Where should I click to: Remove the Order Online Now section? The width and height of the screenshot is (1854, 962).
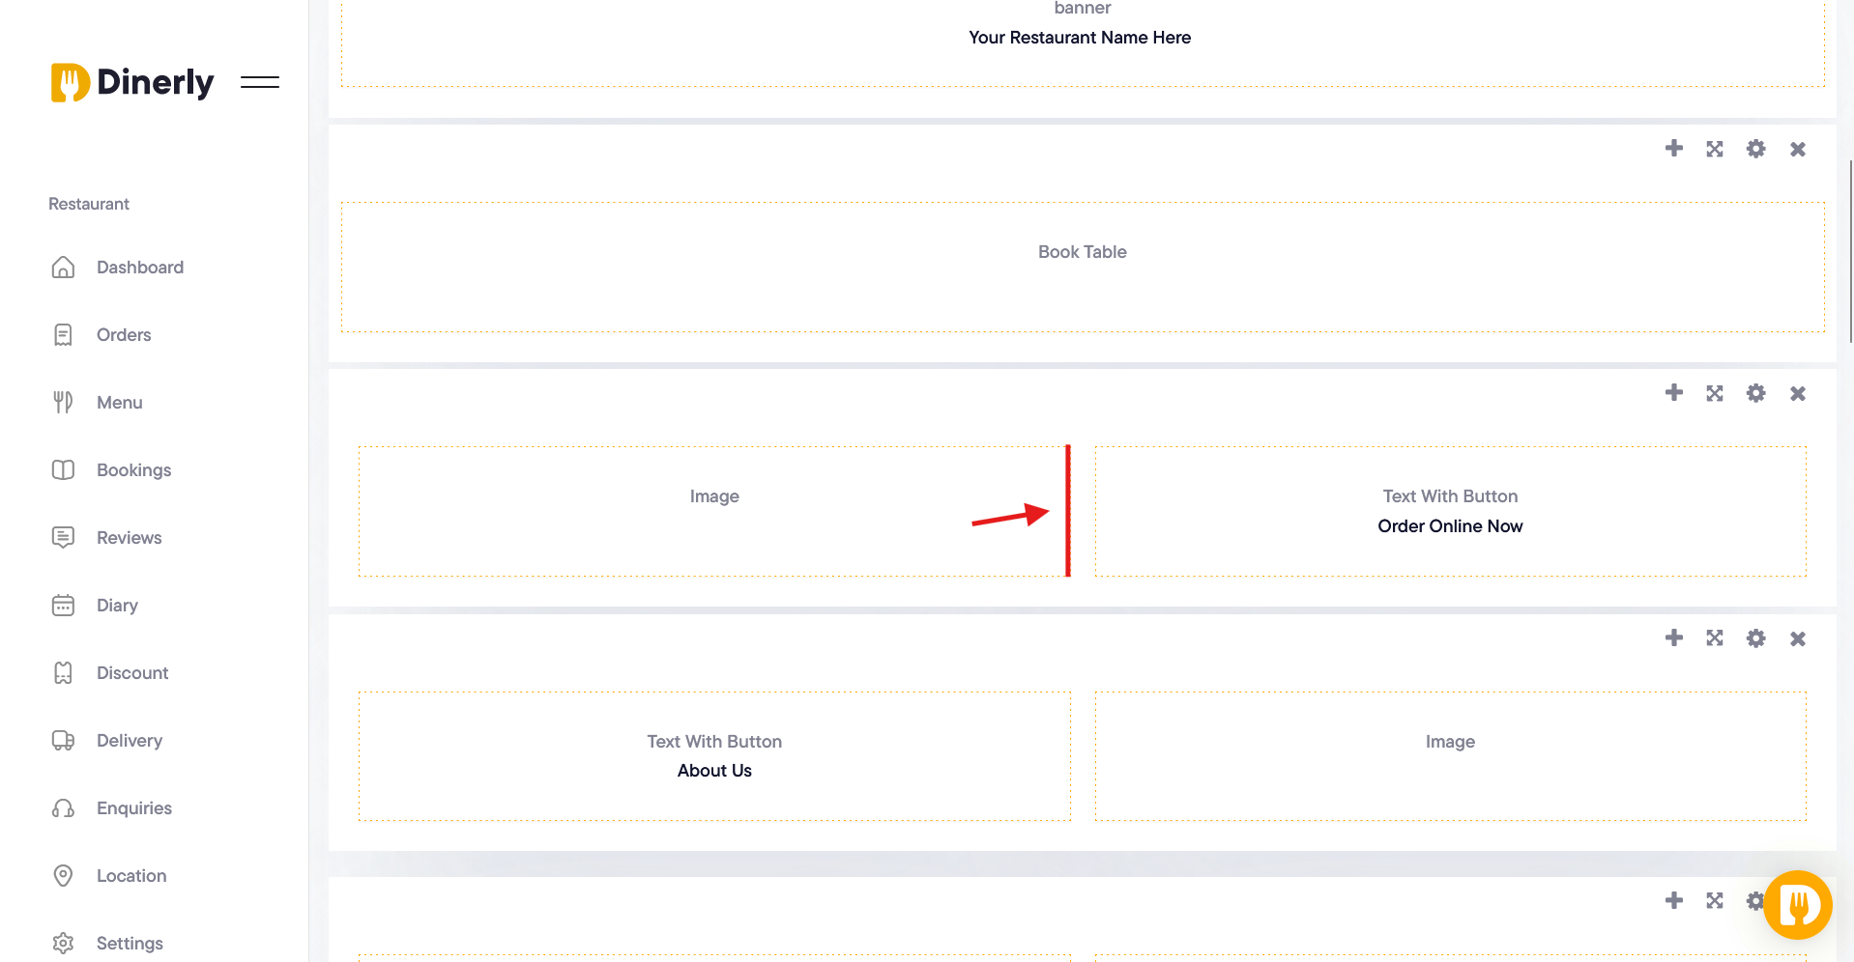tap(1798, 393)
